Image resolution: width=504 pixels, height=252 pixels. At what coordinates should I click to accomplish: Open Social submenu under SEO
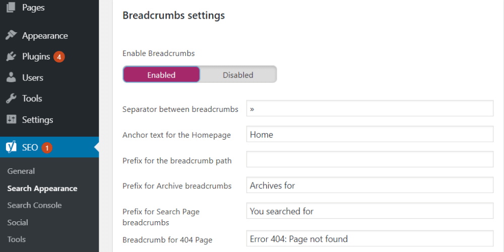pyautogui.click(x=18, y=223)
